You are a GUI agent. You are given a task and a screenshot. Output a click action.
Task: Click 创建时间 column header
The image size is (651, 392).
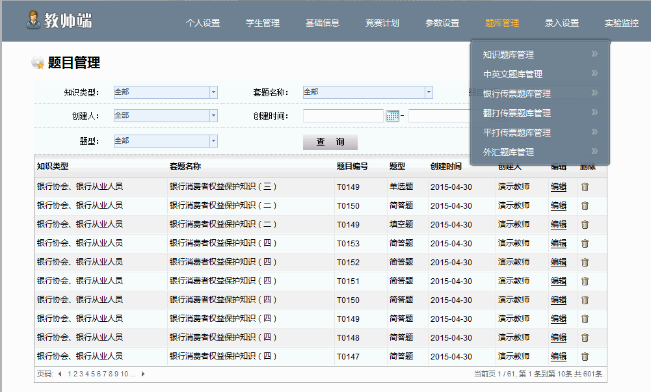pyautogui.click(x=446, y=166)
